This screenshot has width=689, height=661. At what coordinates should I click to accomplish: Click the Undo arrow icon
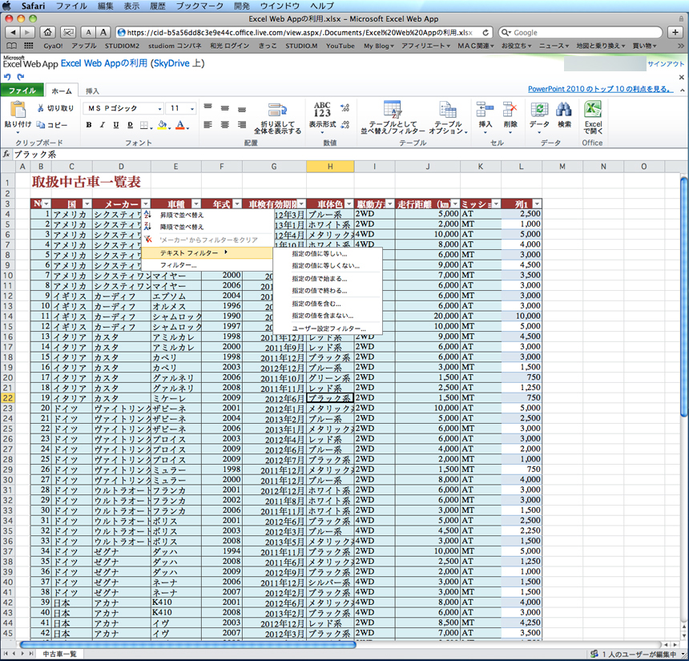(x=7, y=77)
